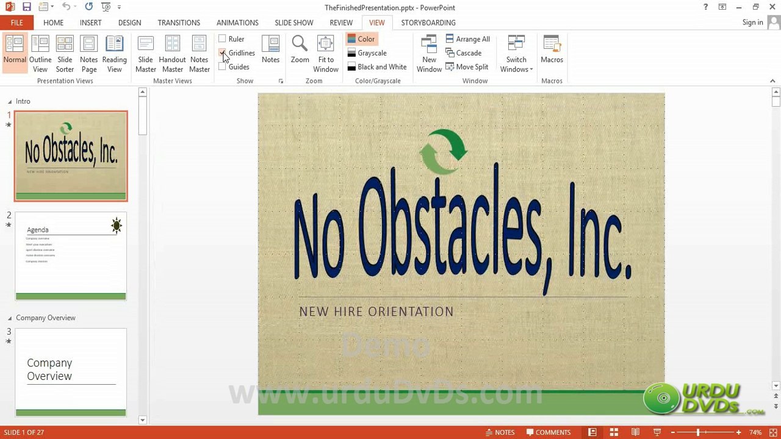The image size is (781, 439).
Task: Open the SLIDE SHOW tab
Action: pyautogui.click(x=293, y=23)
